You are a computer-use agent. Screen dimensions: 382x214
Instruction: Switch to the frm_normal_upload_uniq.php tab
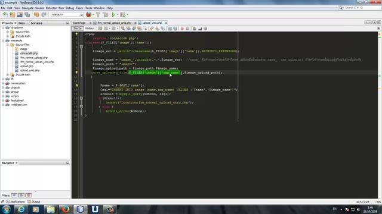[114, 23]
